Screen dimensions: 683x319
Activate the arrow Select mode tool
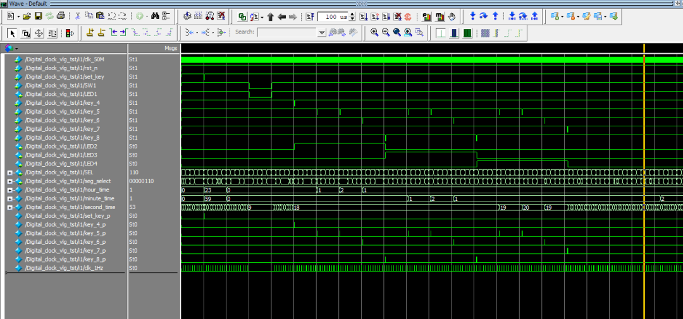(12, 33)
